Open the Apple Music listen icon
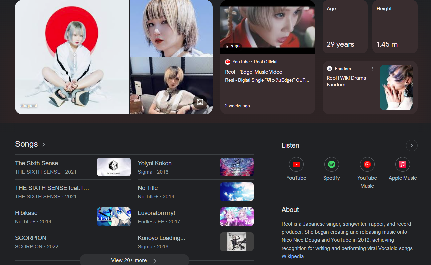 [403, 164]
